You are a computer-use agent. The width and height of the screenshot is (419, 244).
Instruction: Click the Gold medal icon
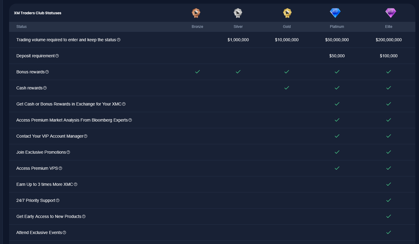coord(287,13)
